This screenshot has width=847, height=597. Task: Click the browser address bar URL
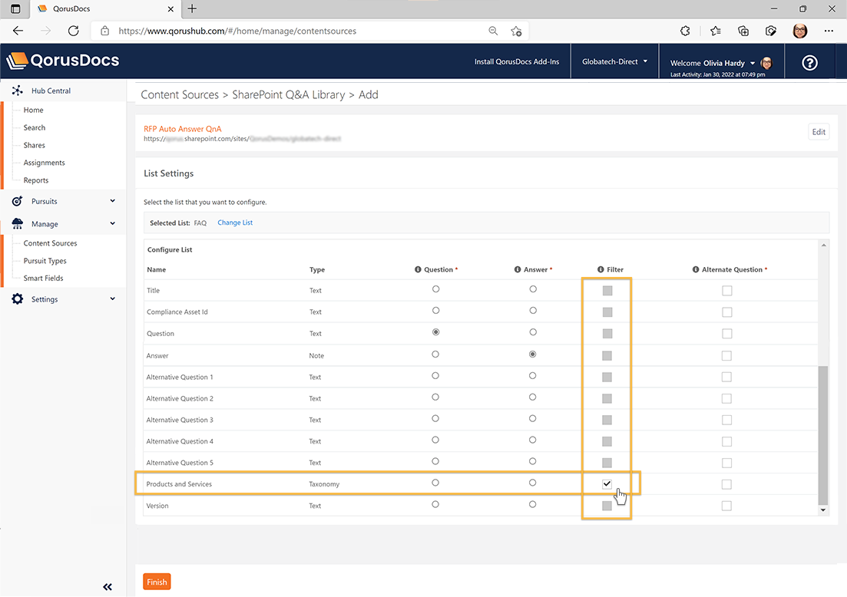(237, 31)
